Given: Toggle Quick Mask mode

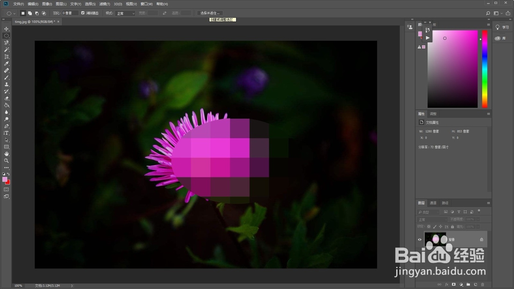Looking at the screenshot, I should (6, 189).
